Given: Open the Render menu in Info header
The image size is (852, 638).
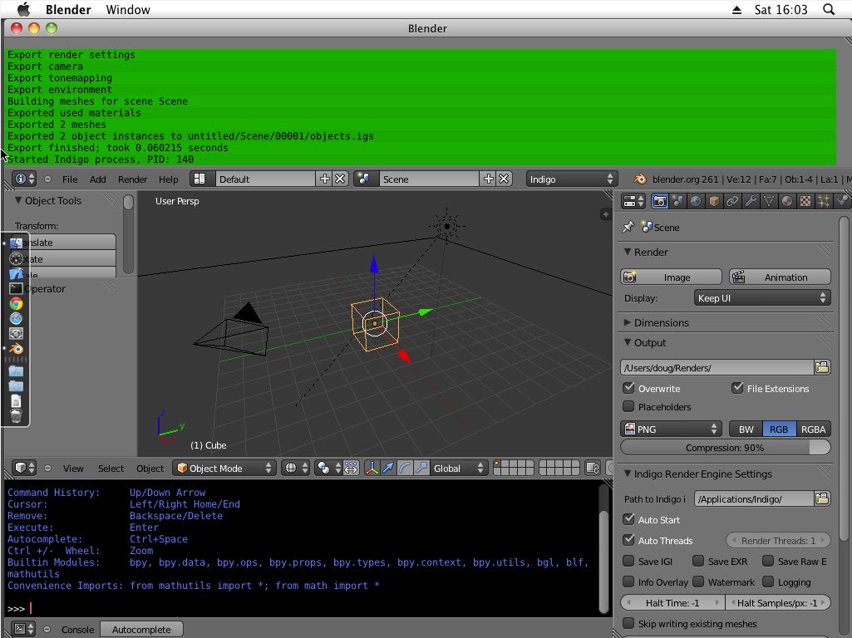Looking at the screenshot, I should pos(133,179).
